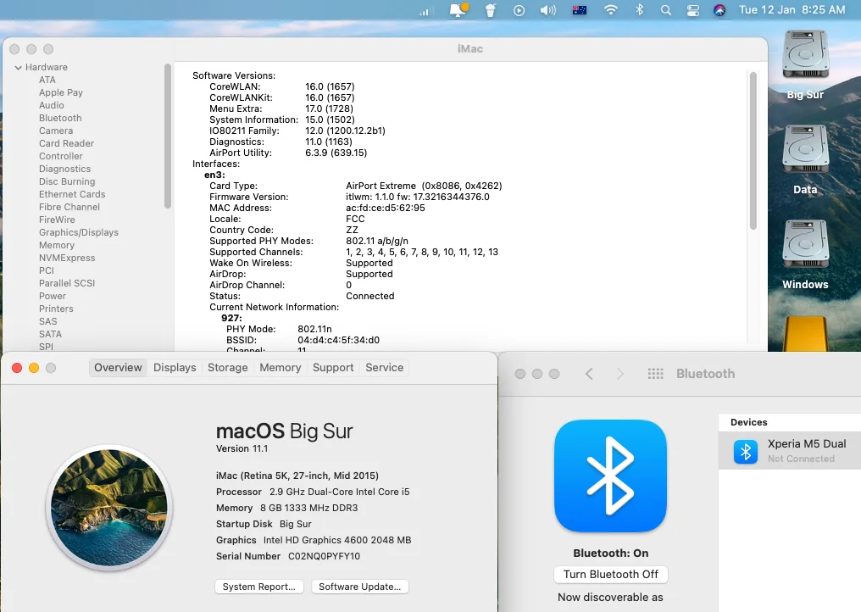Open Spotlight search in menu bar

pyautogui.click(x=665, y=10)
